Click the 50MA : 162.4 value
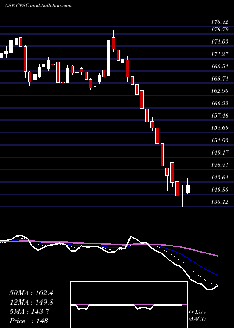This screenshot has width=234, height=328. point(31,293)
